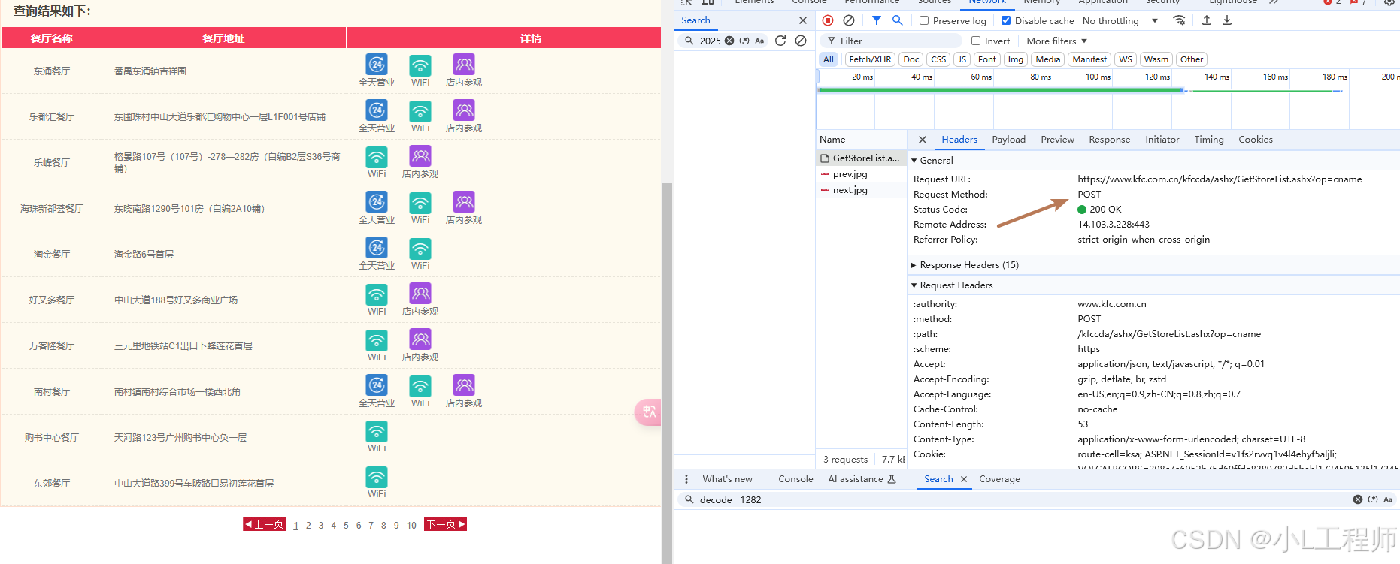Toggle regex option beside 2025 search

pyautogui.click(x=744, y=41)
